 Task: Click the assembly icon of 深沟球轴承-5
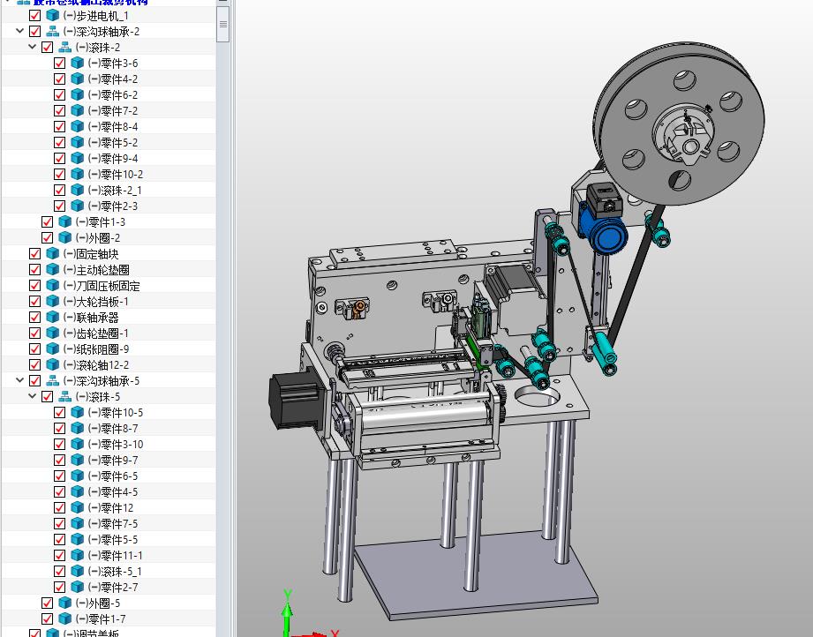52,381
